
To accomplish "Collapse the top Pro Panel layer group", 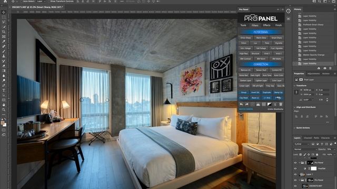I will point(299,163).
